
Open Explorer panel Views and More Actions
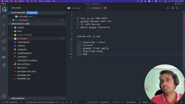coord(62,8)
